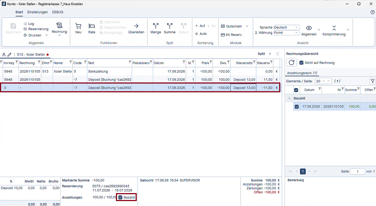Click the KK Reserv. card icon

pos(223,35)
